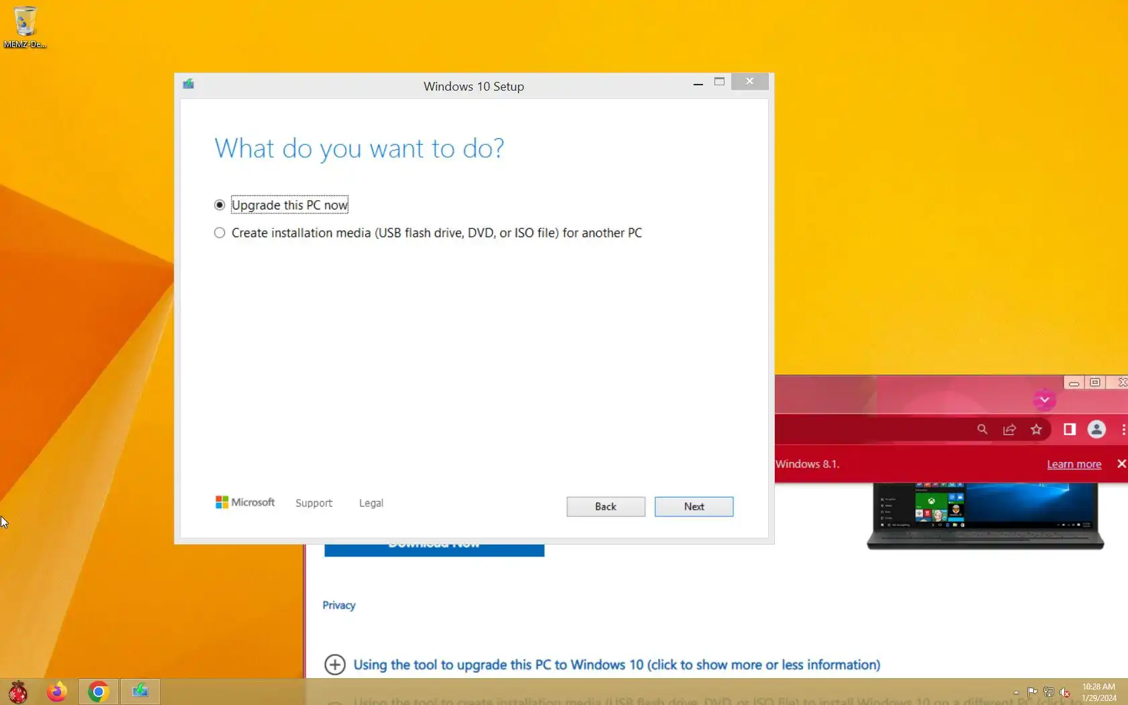The image size is (1128, 705).
Task: Click Using the tool to upgrade this PC link
Action: pyautogui.click(x=616, y=665)
